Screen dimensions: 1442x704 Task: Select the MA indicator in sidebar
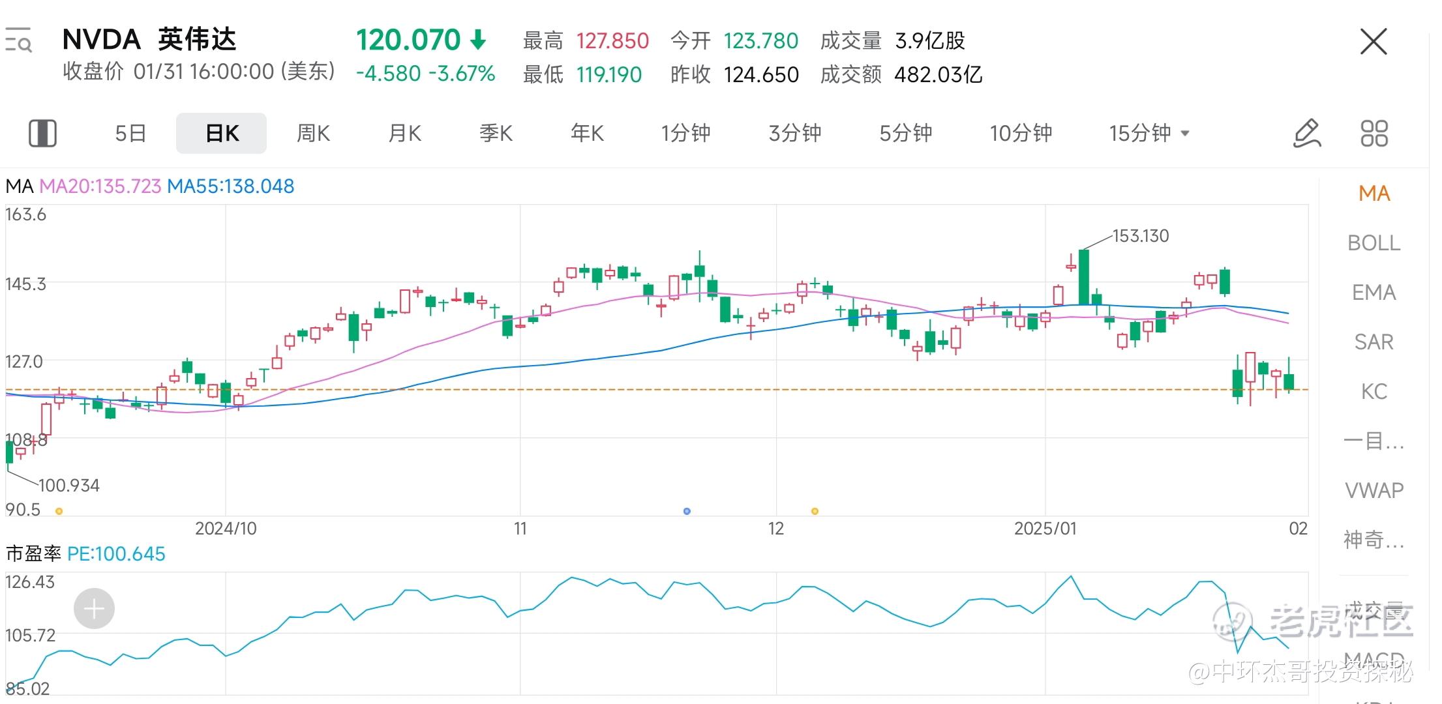point(1374,193)
